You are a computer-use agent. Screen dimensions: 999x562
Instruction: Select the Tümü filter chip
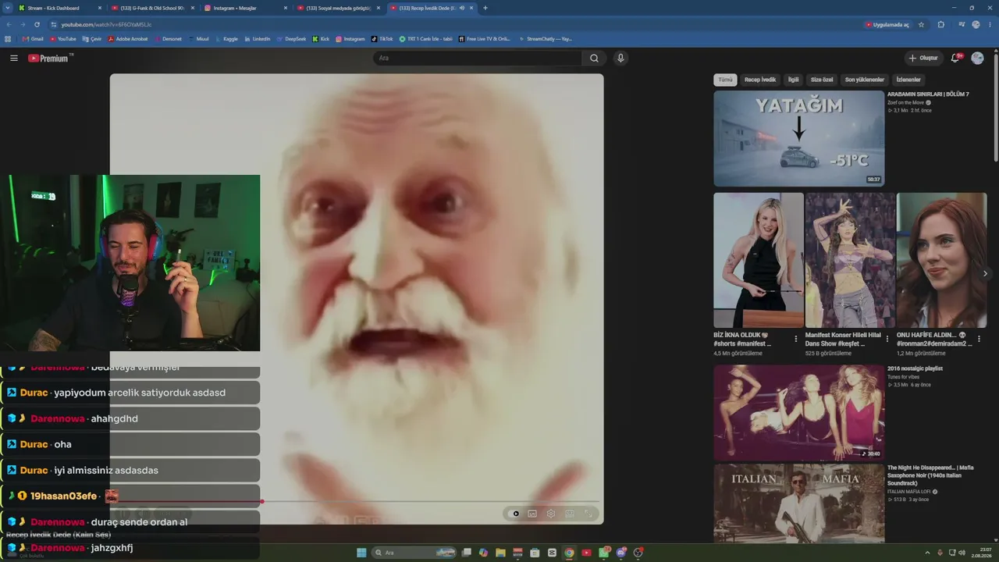[x=725, y=80]
